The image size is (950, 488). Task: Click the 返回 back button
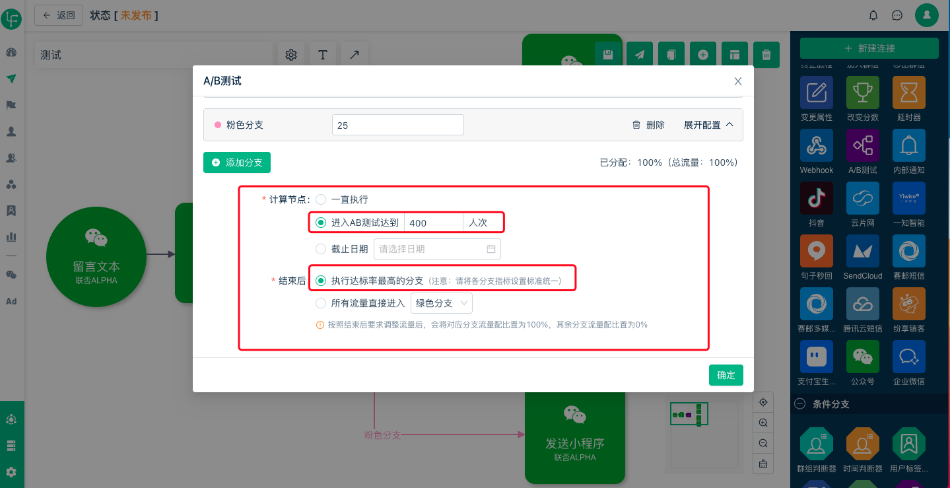[x=59, y=15]
